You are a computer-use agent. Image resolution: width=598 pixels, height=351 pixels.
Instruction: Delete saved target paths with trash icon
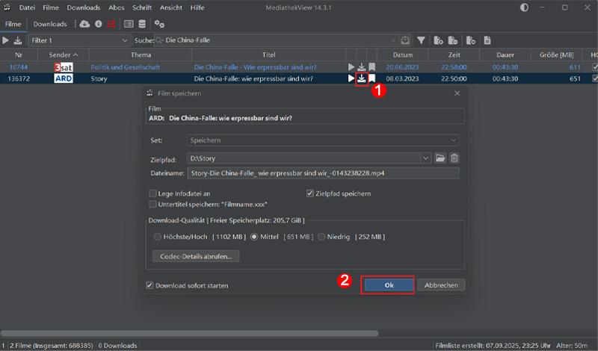tap(454, 158)
